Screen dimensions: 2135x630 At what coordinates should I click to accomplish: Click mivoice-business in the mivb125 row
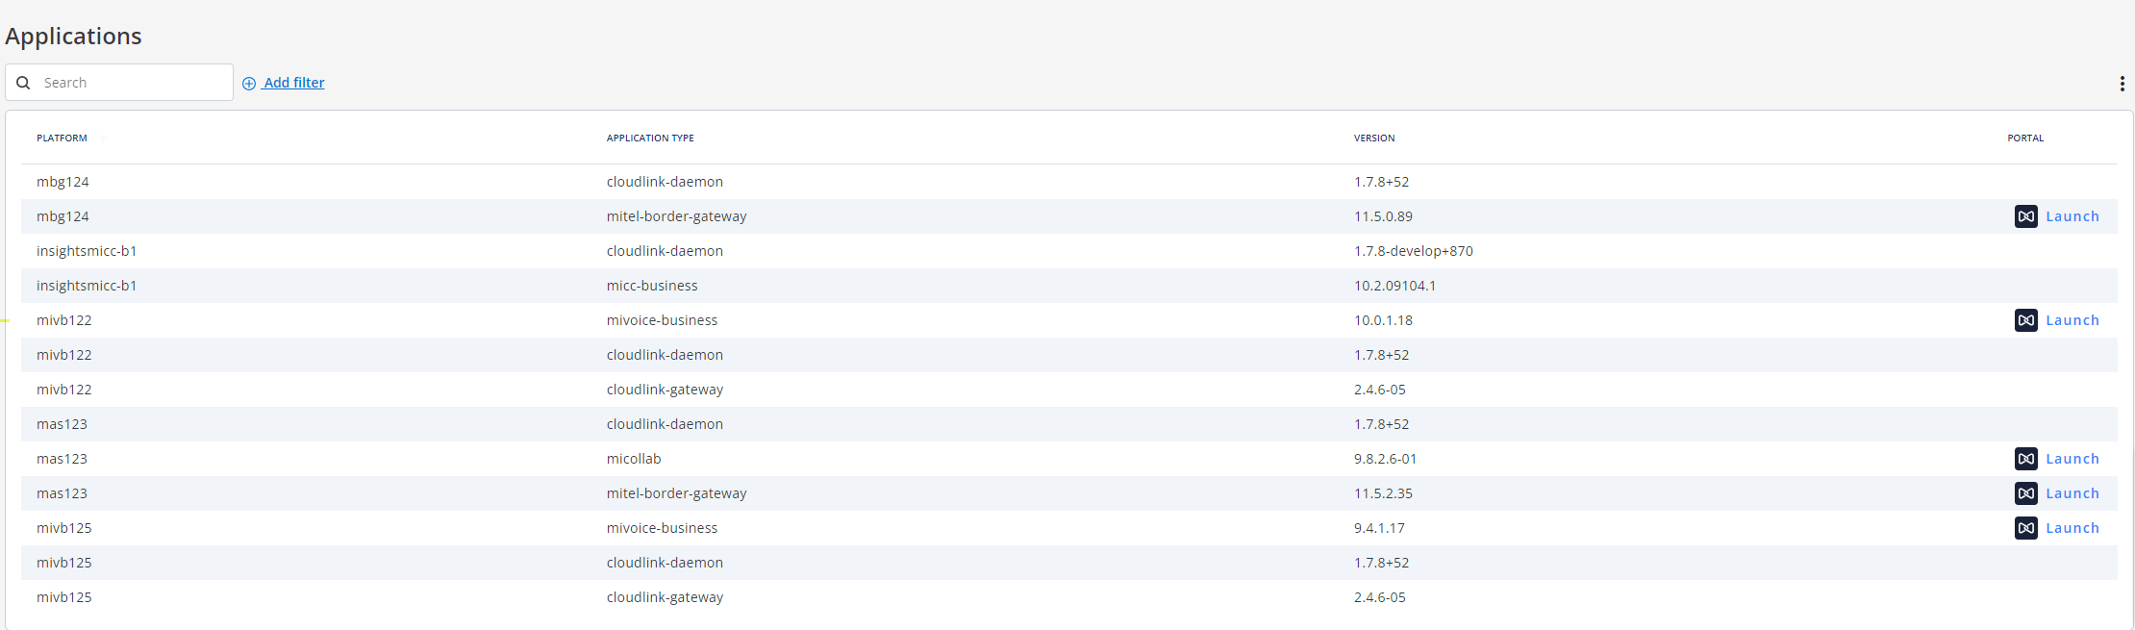tap(662, 528)
